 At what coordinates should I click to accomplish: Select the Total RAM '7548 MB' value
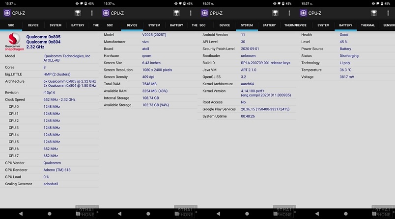pyautogui.click(x=149, y=84)
